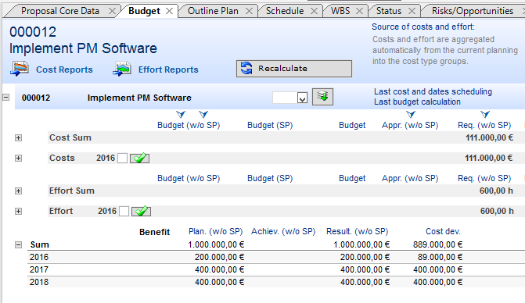Screen dimensions: 525x303
Task: Open the Effort Reports link
Action: tap(168, 70)
